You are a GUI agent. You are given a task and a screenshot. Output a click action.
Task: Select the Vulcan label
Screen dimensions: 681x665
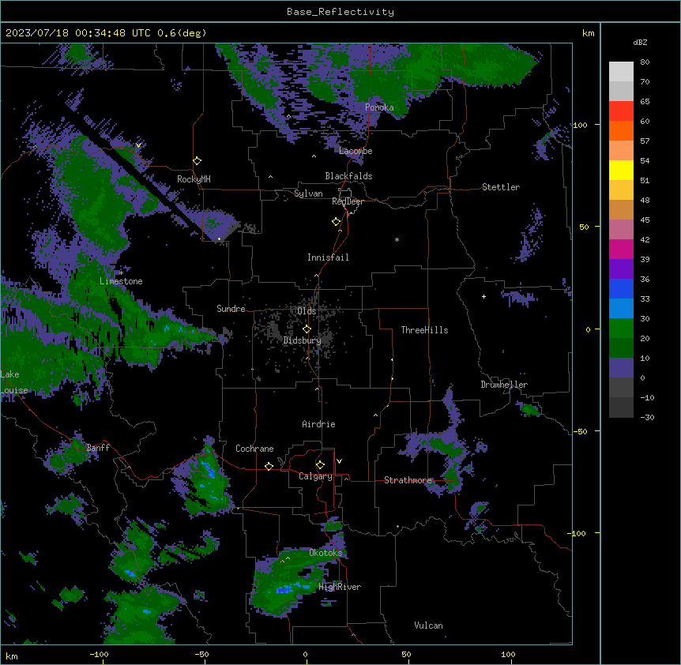click(x=429, y=626)
